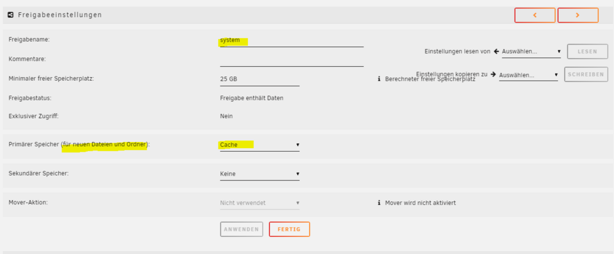Focus Freigabename field containing system
Screen dimensions: 614x254
pos(292,40)
